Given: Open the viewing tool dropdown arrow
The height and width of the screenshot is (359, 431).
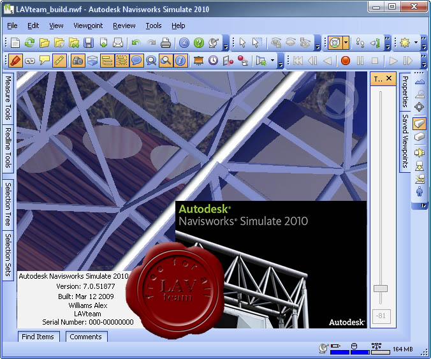Looking at the screenshot, I should coord(346,43).
